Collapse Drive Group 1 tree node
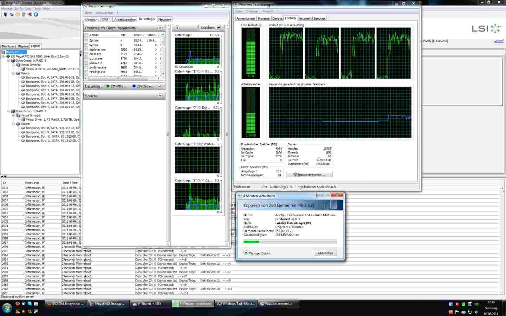 click(x=9, y=111)
